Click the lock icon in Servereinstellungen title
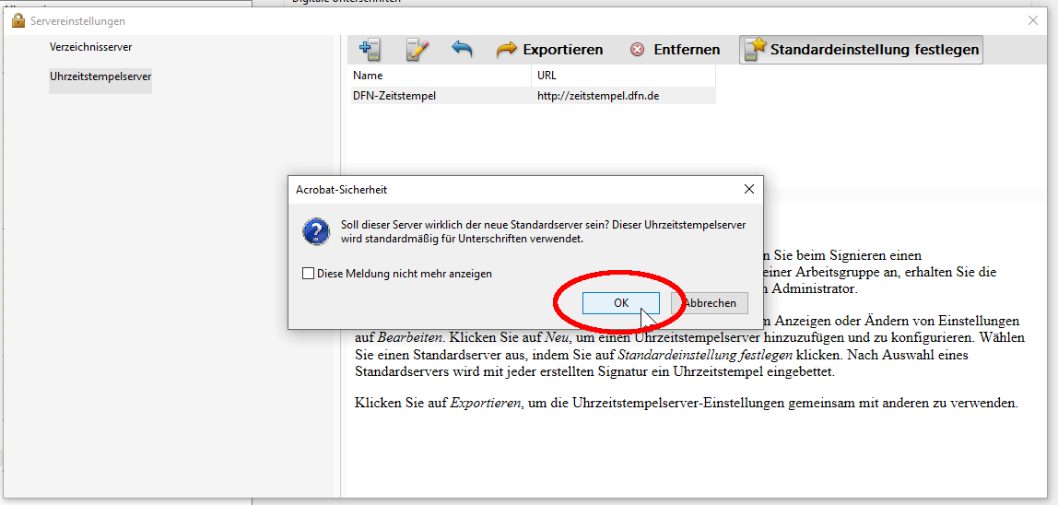This screenshot has width=1058, height=505. coord(18,20)
